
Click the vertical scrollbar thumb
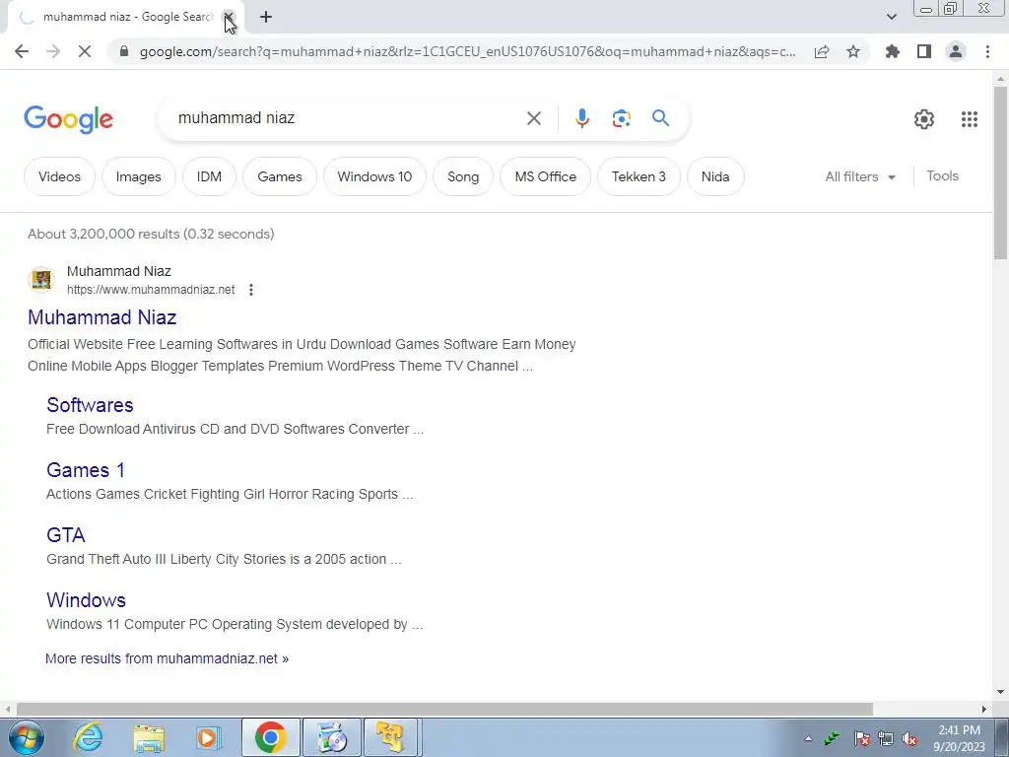click(x=1000, y=172)
